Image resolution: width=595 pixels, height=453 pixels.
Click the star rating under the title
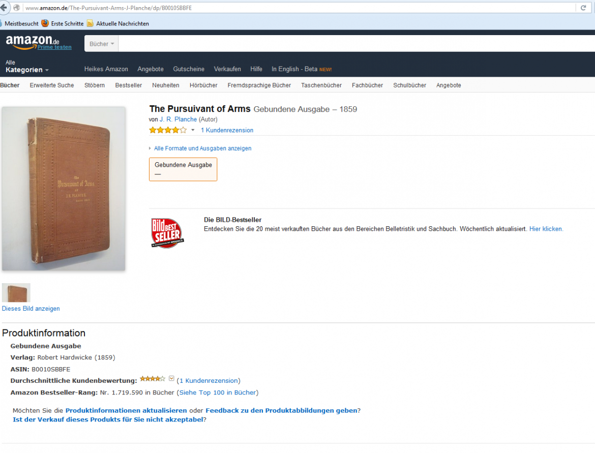coord(168,130)
